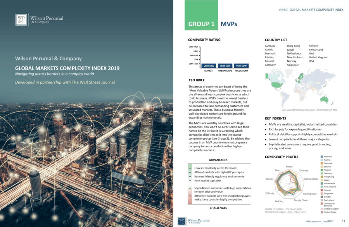Click the Finland green legend swatch
Image resolution: width=349 pixels, height=227 pixels.
(x=322, y=170)
